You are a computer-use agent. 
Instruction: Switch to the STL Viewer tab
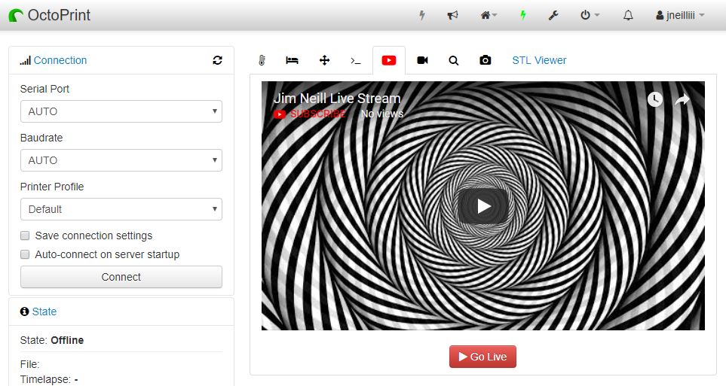(x=539, y=60)
